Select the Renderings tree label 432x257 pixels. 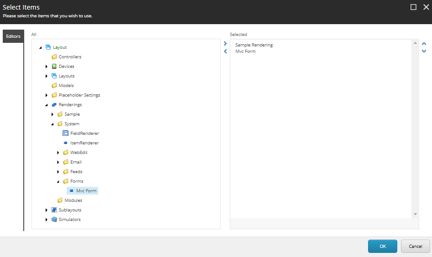click(70, 105)
